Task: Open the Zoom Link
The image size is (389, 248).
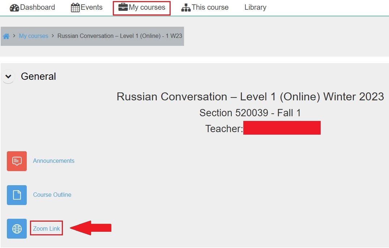Action: (x=46, y=229)
